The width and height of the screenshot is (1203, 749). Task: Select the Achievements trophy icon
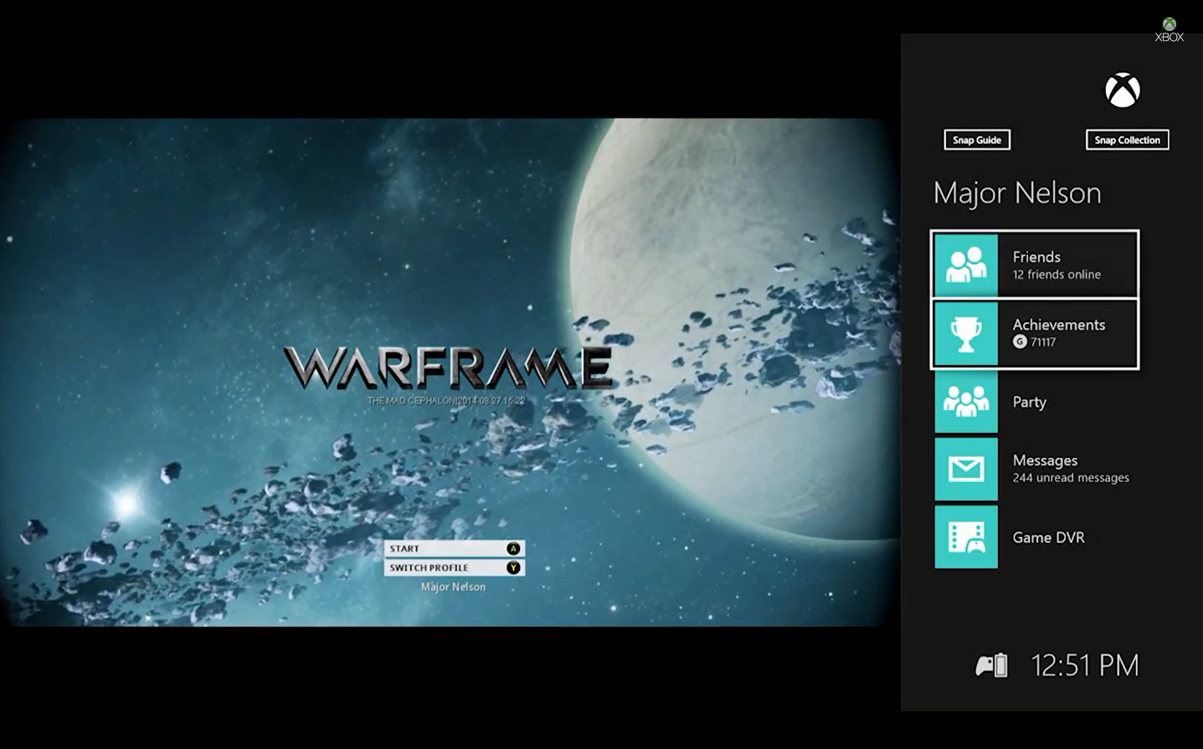965,333
